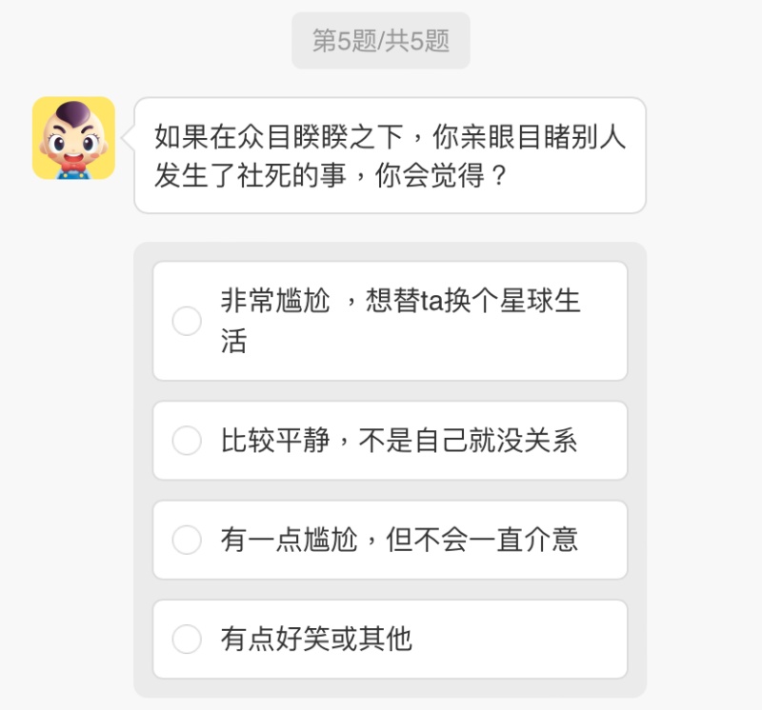Choose radio button for 比较平静，不是自己就没关系
Viewport: 762px width, 710px height.
click(x=187, y=441)
